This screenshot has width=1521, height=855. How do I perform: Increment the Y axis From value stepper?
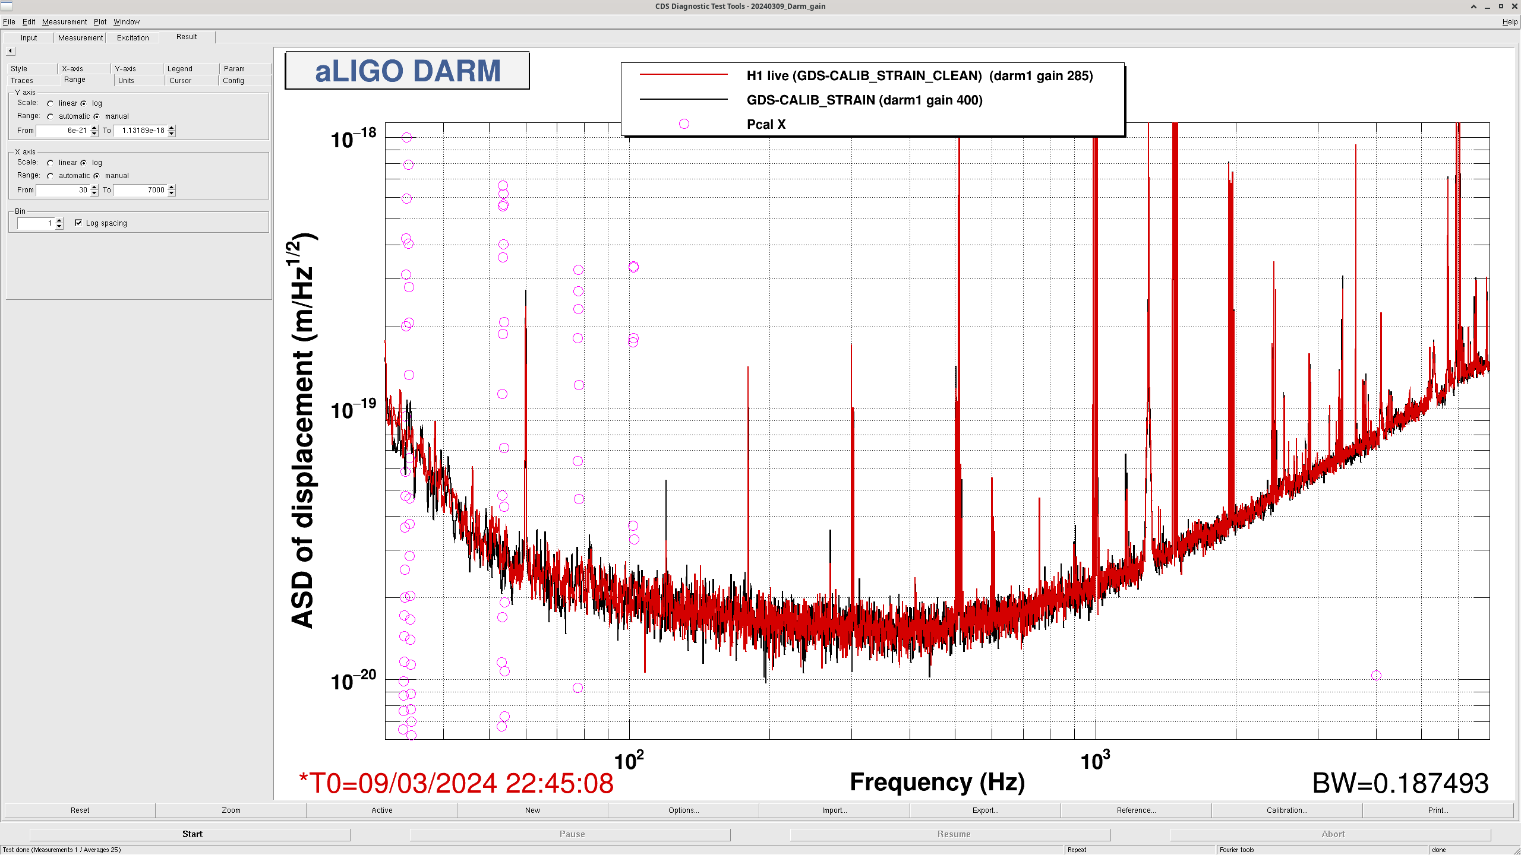point(94,128)
